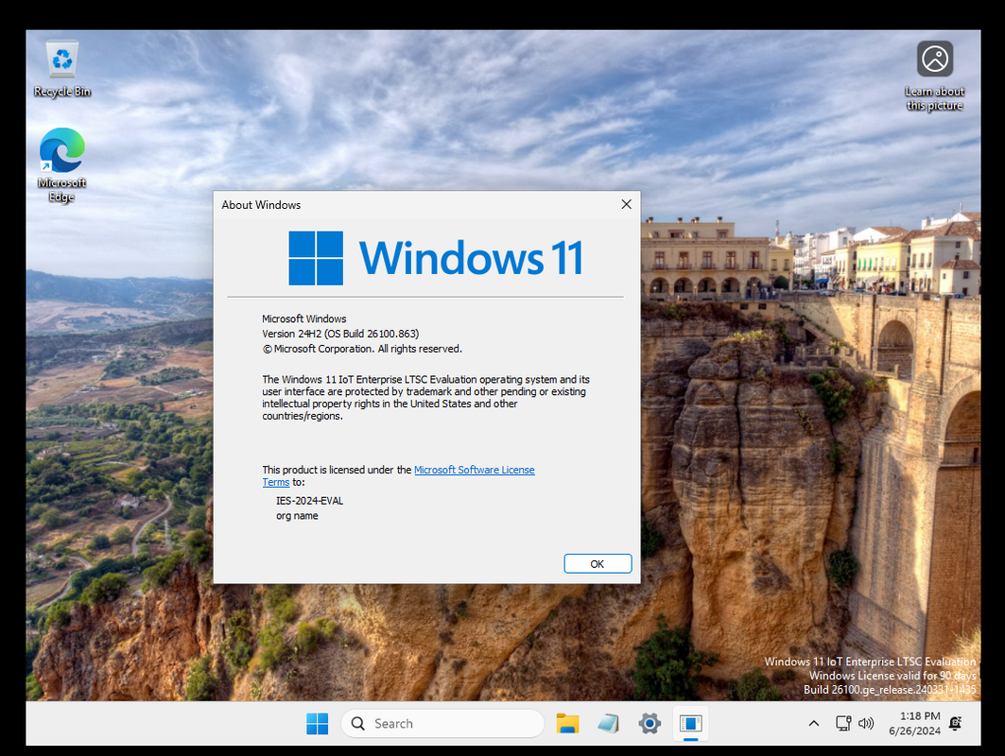Select the Microsoft Edge desktop shortcut

coord(62,164)
